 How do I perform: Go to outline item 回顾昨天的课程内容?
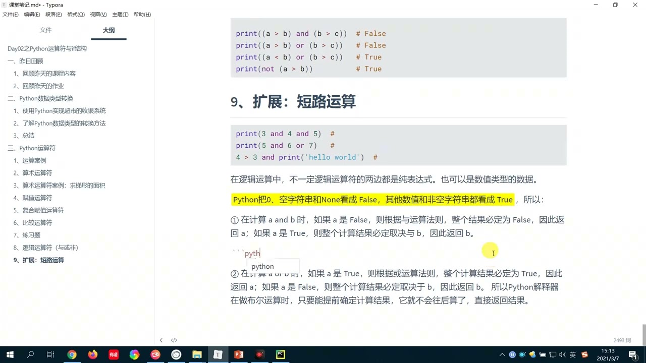coord(44,74)
